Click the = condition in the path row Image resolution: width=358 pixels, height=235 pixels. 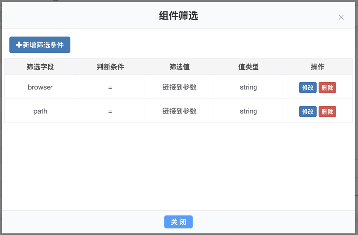110,111
